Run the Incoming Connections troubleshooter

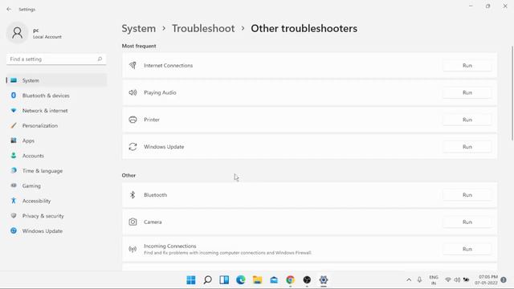tap(467, 249)
